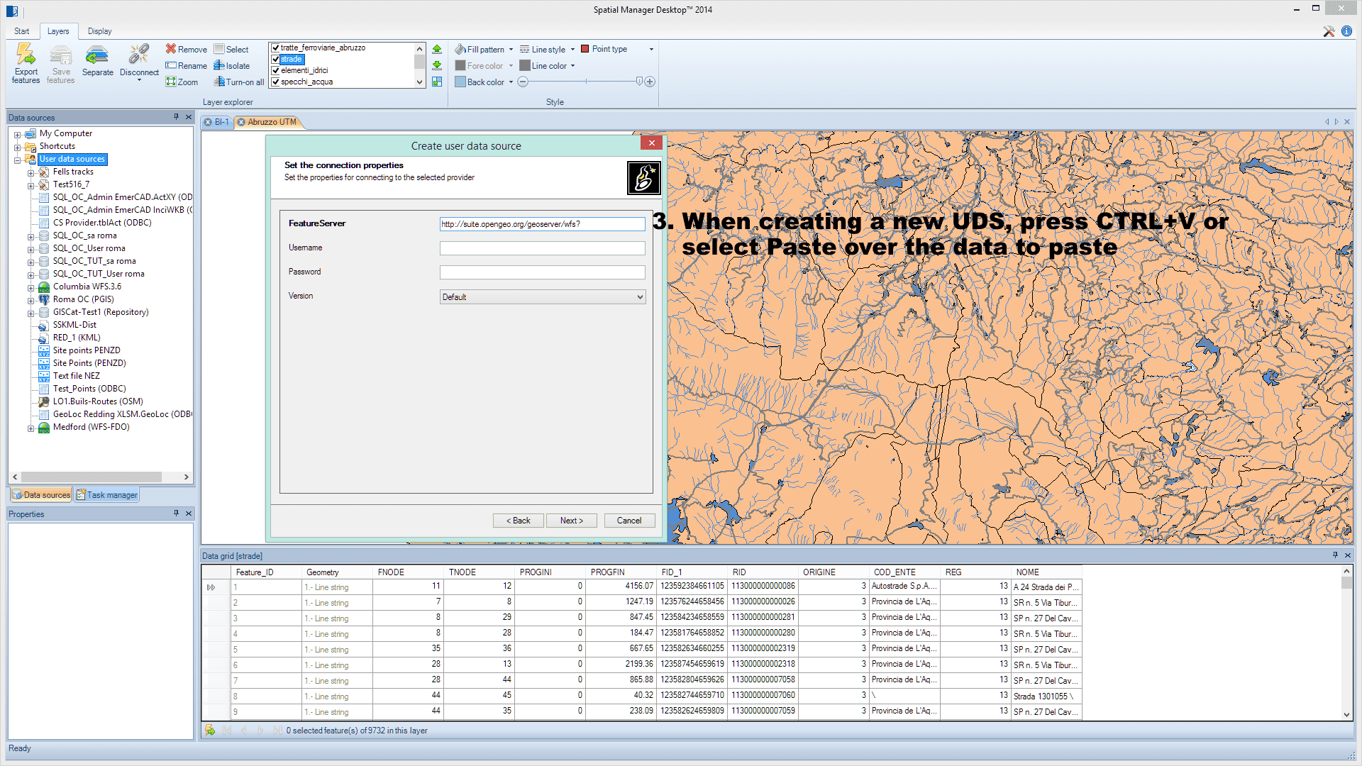This screenshot has width=1362, height=766.
Task: Increase style slider with plus button
Action: pos(650,82)
